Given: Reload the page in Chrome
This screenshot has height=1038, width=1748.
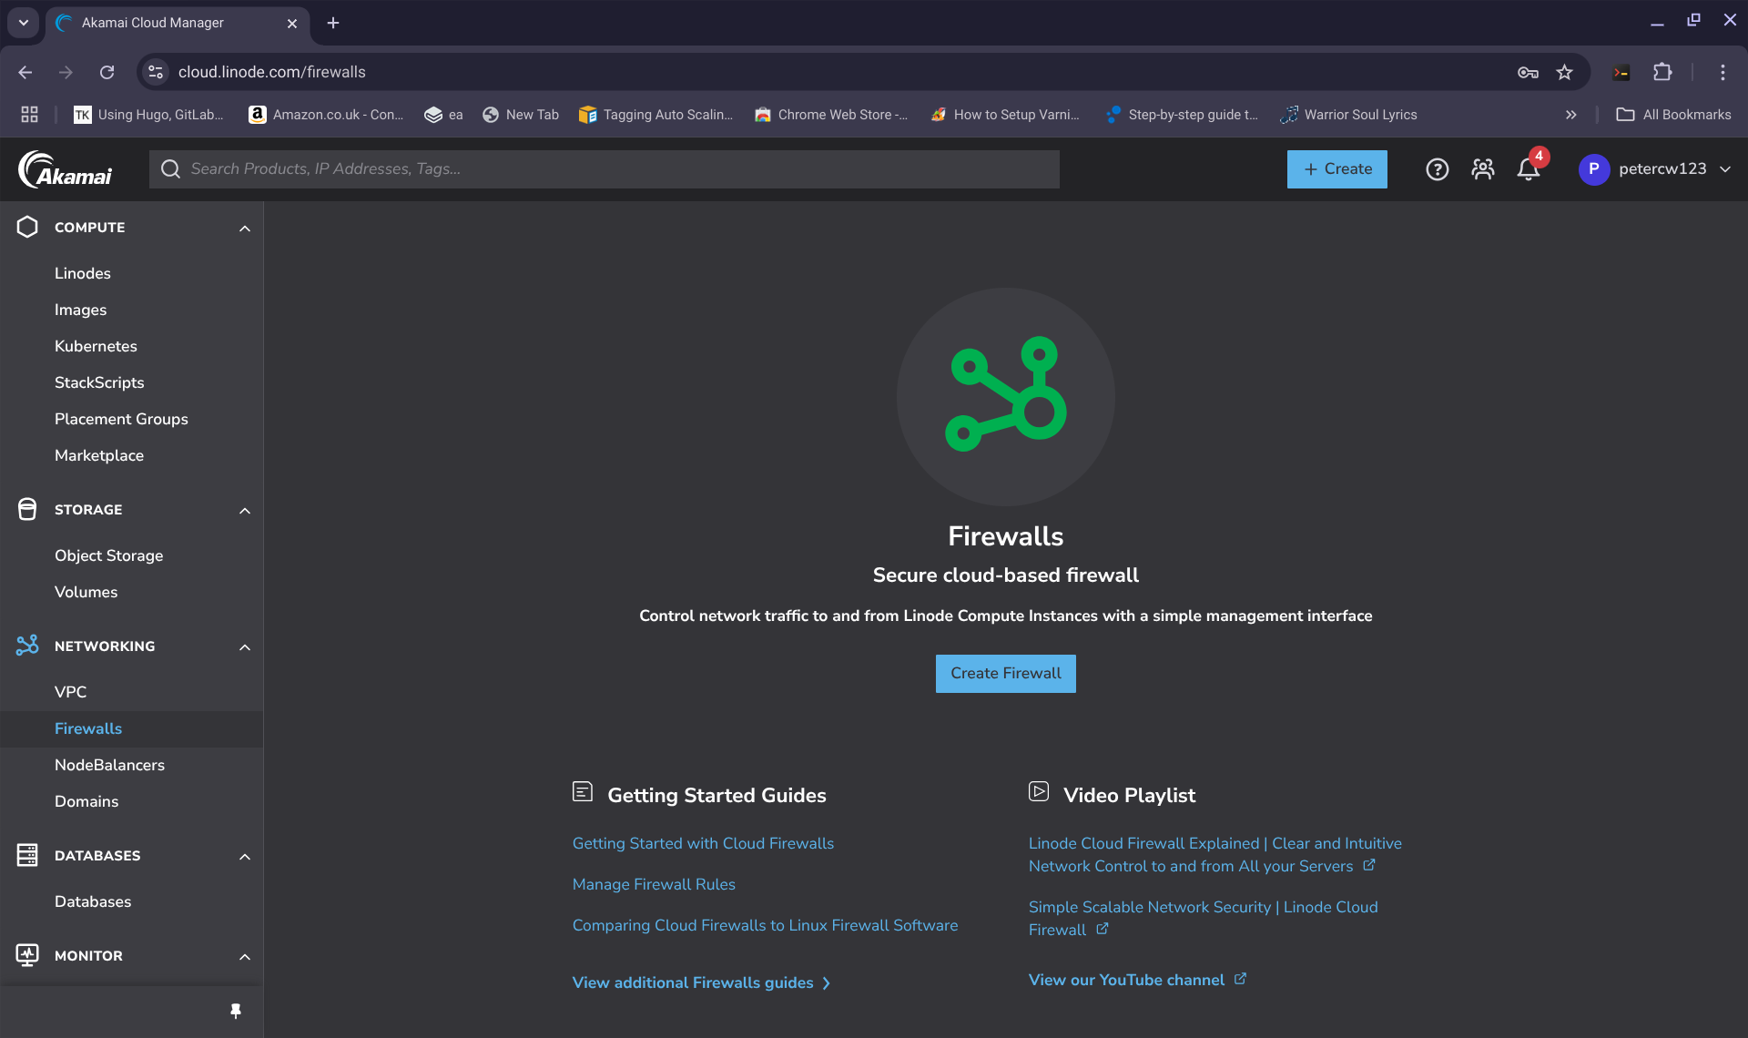Looking at the screenshot, I should coord(107,72).
